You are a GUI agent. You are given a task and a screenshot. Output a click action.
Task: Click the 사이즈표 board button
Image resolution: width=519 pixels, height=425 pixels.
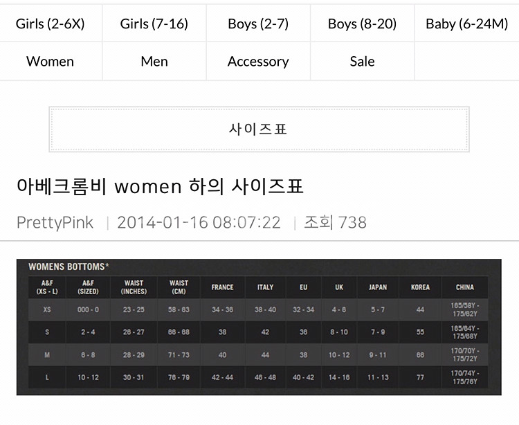click(x=259, y=129)
